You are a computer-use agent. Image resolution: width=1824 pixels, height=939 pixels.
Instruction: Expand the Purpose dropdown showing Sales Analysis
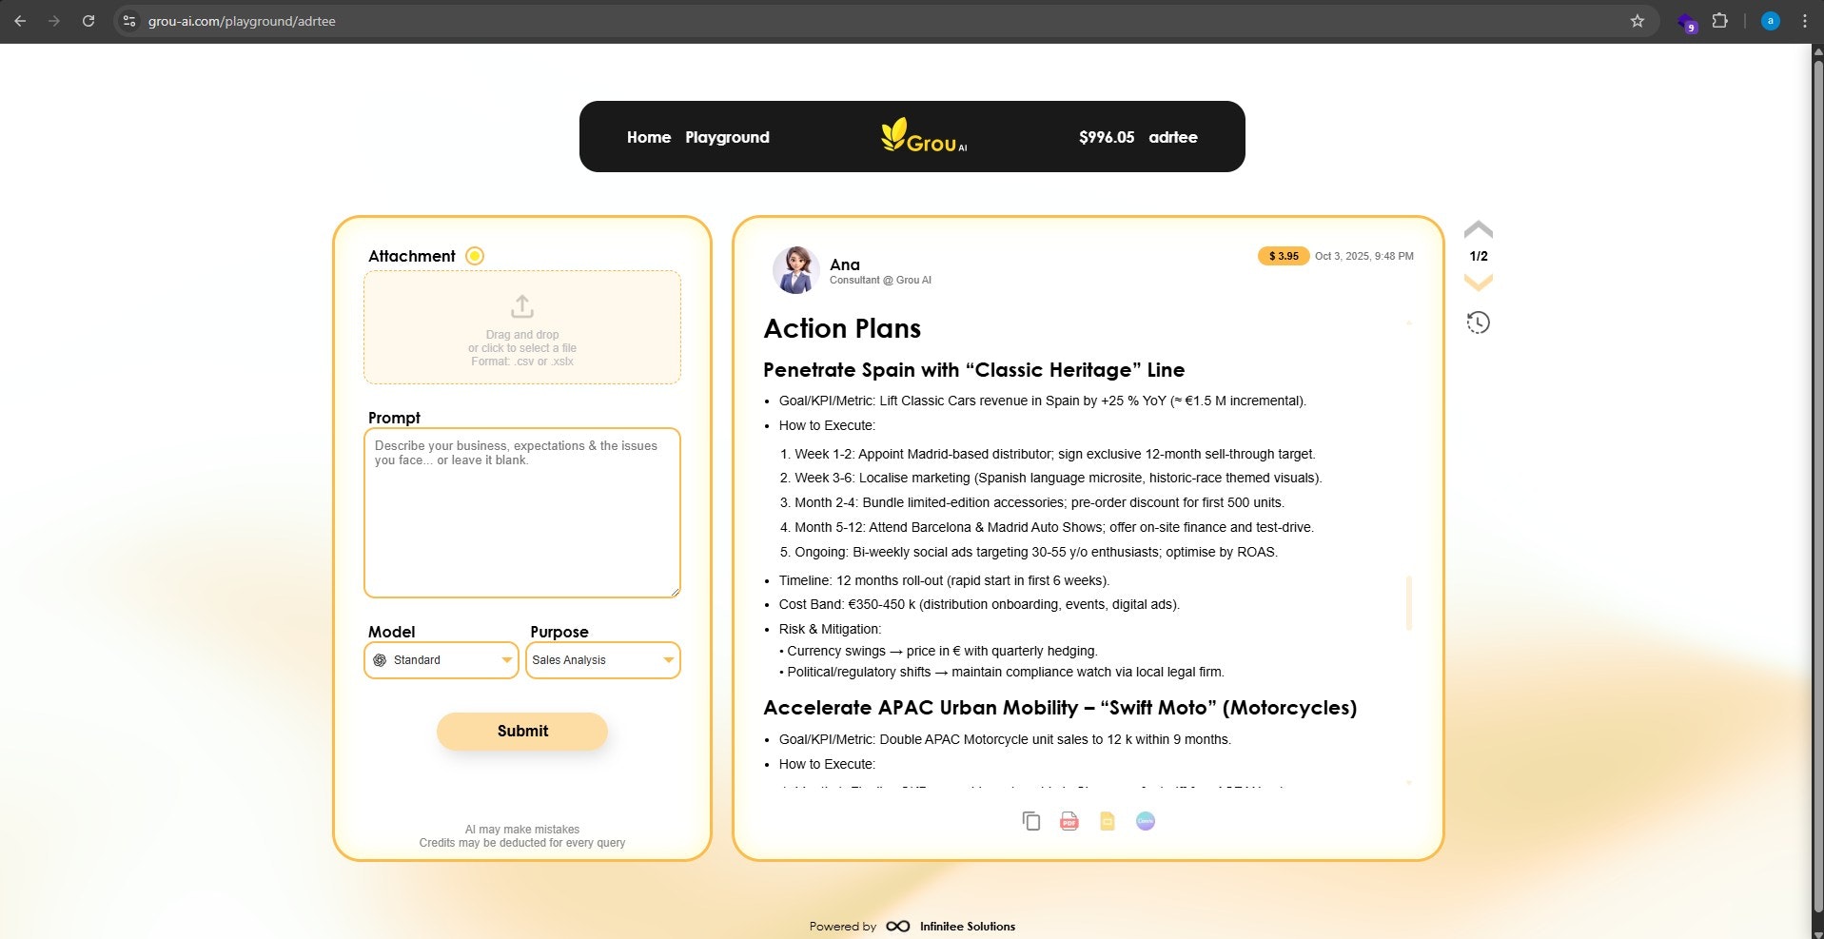point(603,660)
